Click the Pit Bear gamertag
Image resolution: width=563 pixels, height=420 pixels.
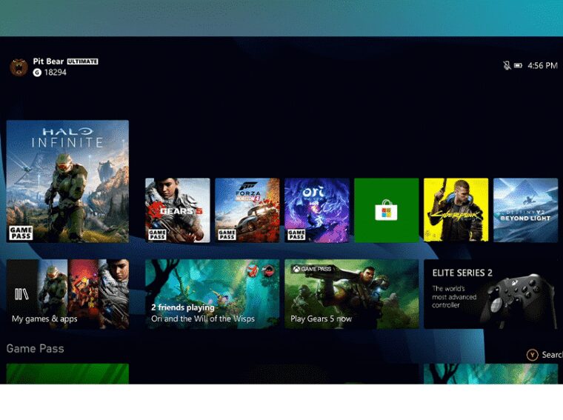pos(48,61)
